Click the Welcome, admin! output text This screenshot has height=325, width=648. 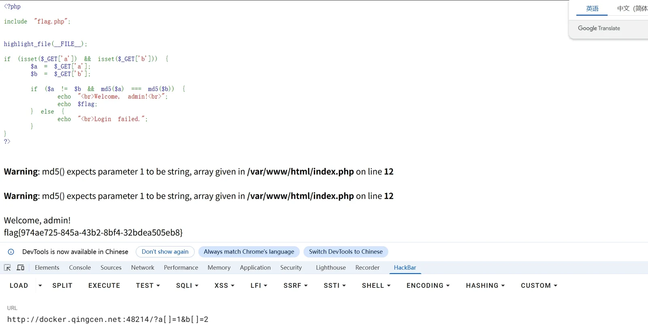(37, 221)
